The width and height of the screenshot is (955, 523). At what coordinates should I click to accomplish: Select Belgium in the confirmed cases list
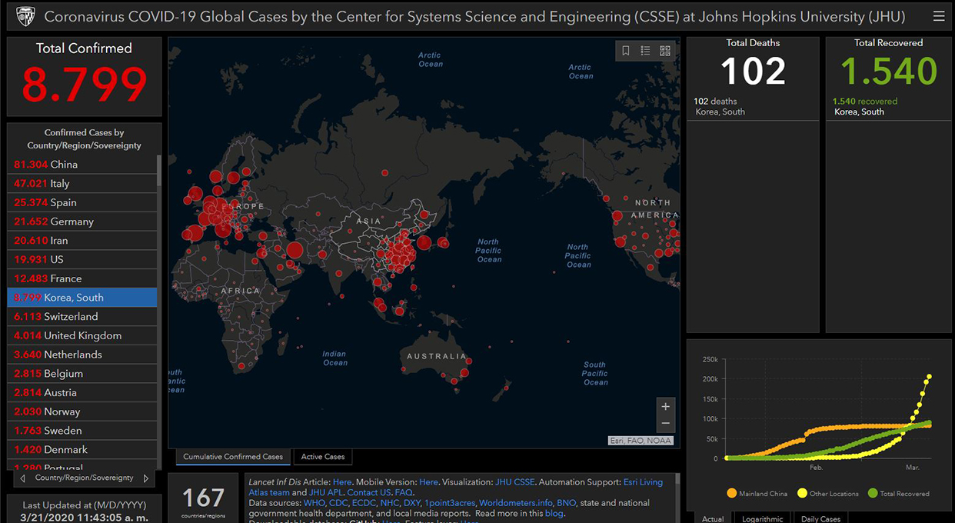82,374
